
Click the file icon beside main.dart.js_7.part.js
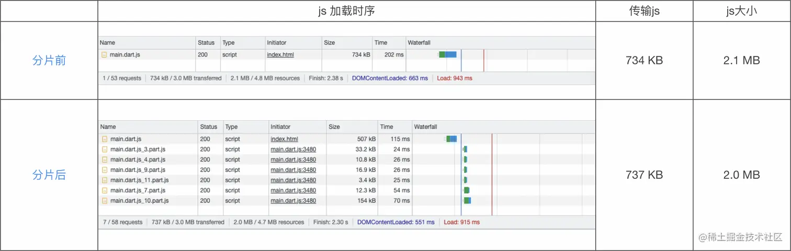point(105,190)
